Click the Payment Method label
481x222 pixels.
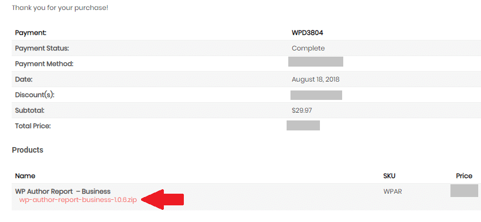44,64
